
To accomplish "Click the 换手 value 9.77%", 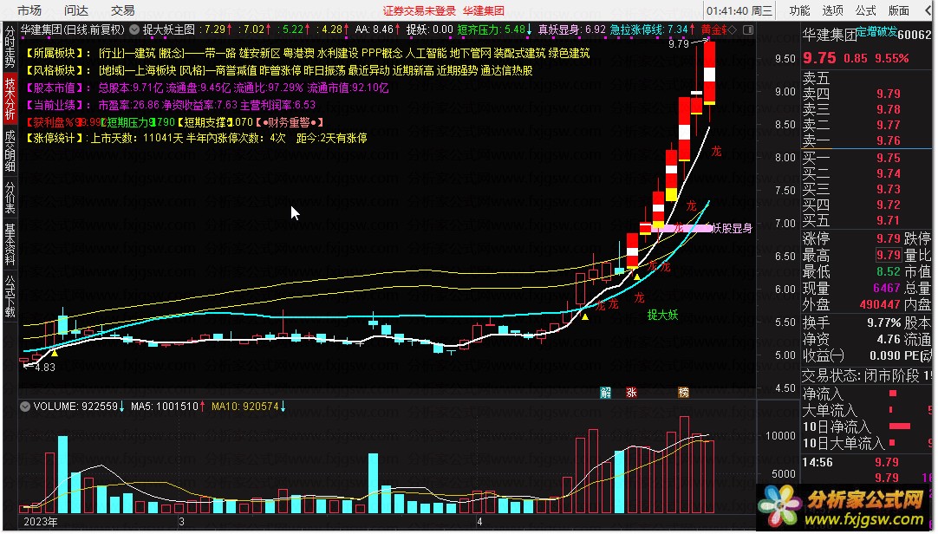I will click(x=883, y=322).
